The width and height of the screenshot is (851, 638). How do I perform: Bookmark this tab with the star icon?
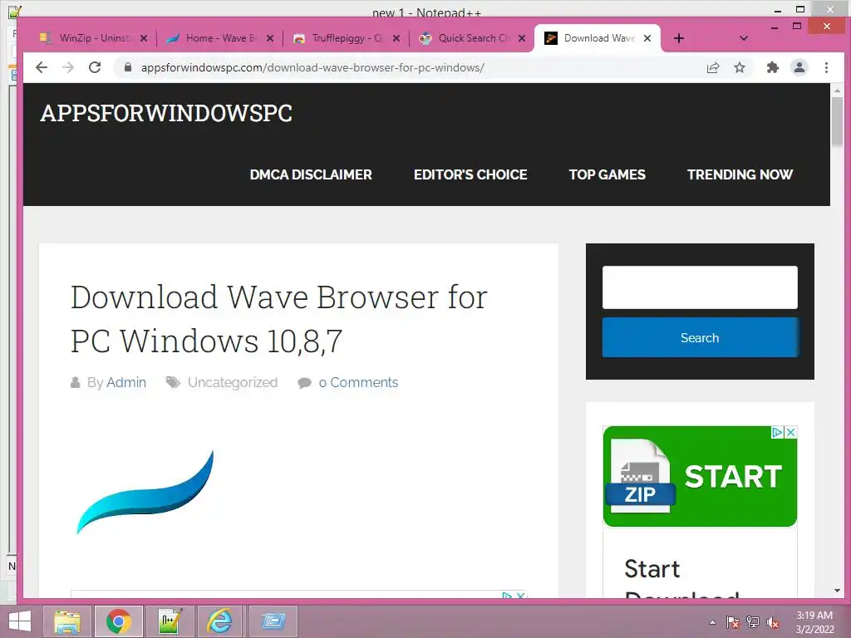(x=739, y=67)
